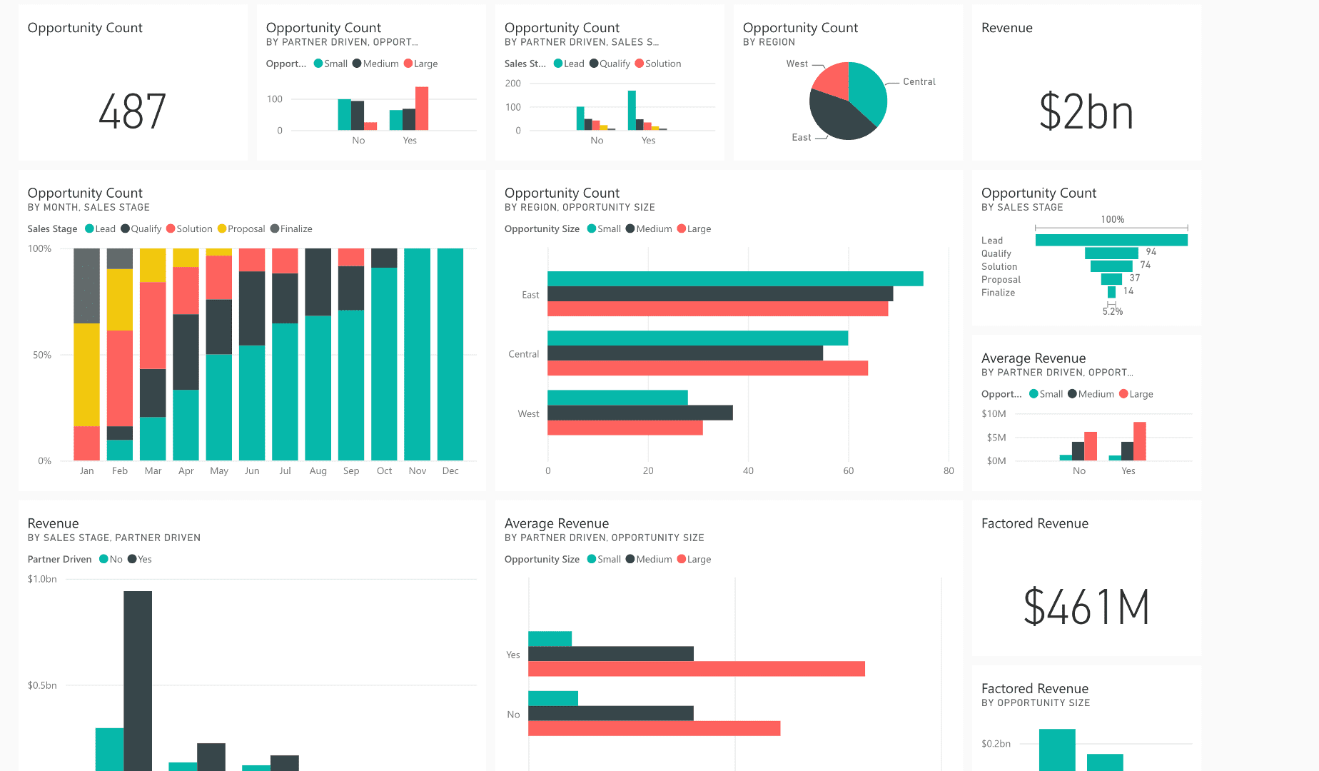Click Finalize legend swatch in By Month chart
The height and width of the screenshot is (771, 1319).
[x=275, y=228]
